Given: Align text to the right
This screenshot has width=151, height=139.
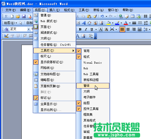Looking at the screenshot, I should click(x=134, y=29).
